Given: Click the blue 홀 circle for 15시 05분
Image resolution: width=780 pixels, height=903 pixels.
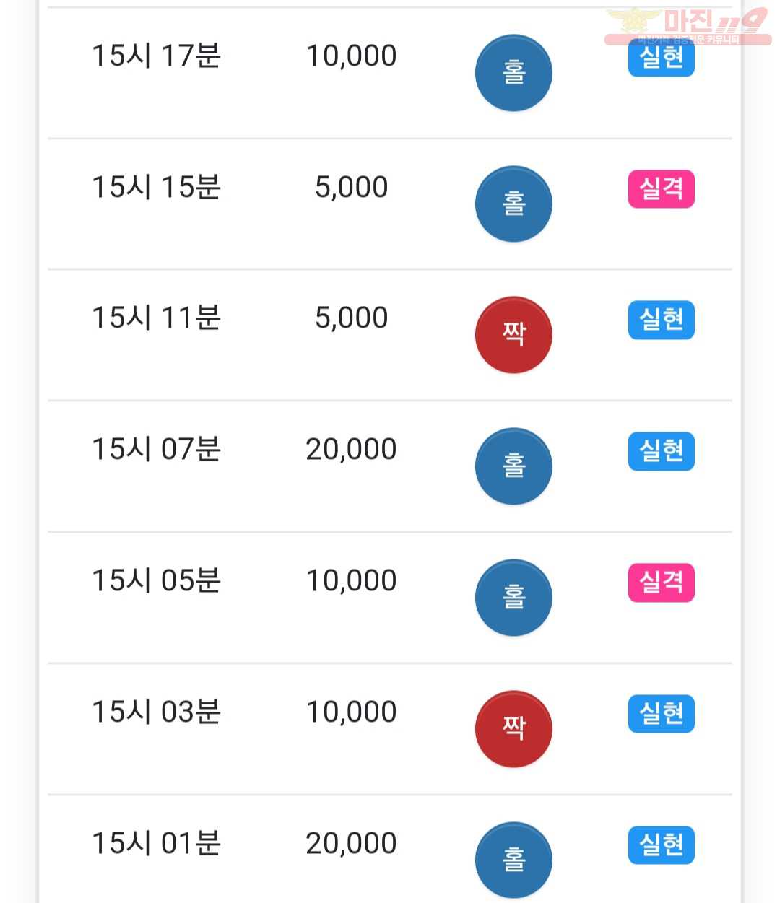Looking at the screenshot, I should pos(513,598).
